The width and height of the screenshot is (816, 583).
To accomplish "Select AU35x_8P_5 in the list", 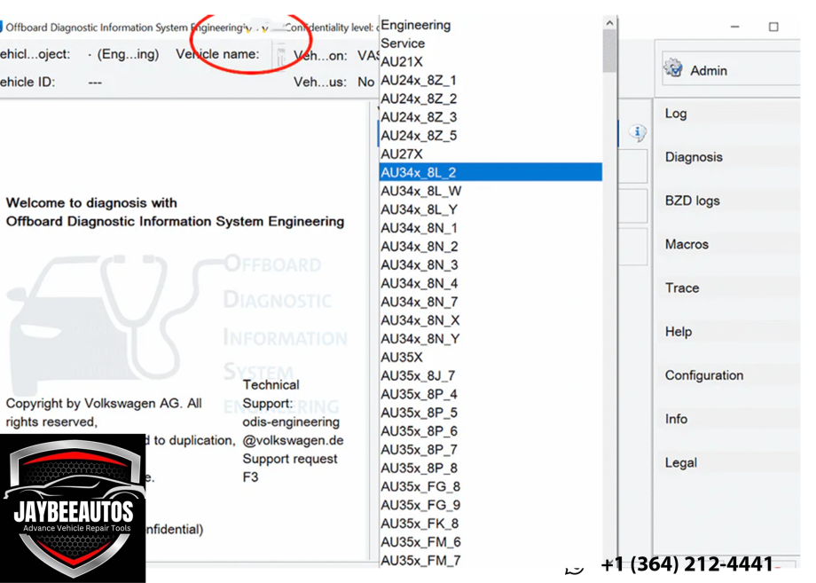I will point(490,413).
